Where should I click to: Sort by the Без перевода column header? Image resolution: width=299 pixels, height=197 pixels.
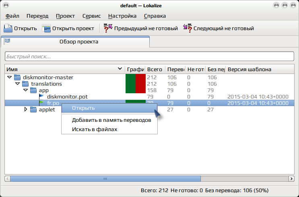216,69
